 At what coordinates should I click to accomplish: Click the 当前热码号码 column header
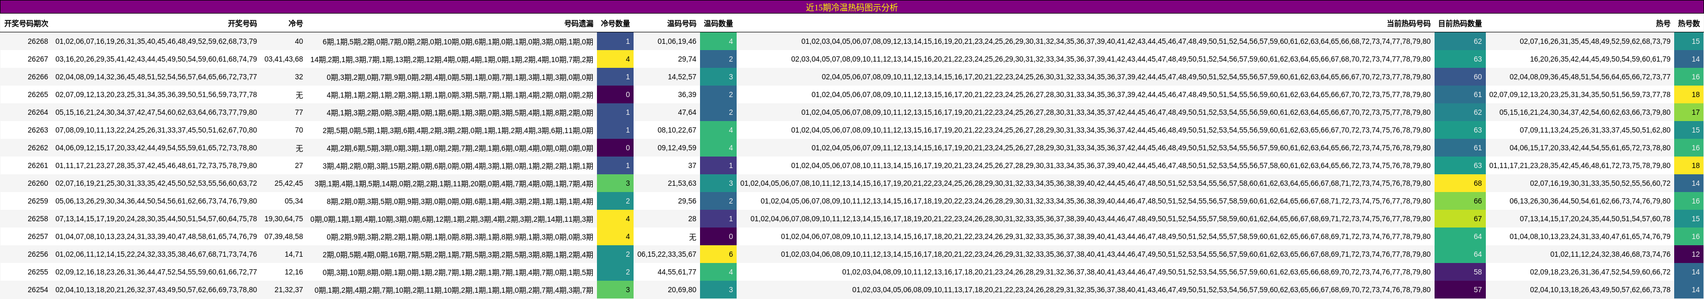point(1408,24)
